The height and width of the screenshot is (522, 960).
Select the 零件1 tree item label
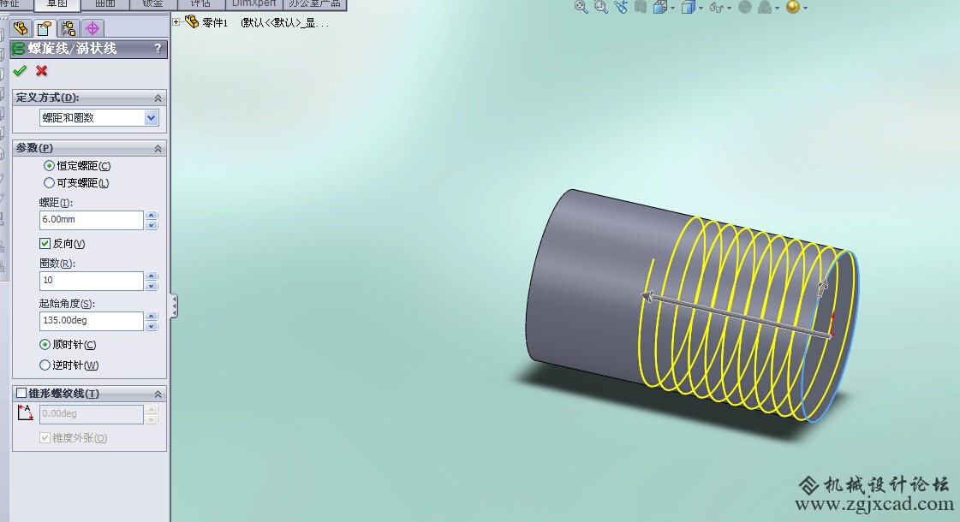pos(215,22)
